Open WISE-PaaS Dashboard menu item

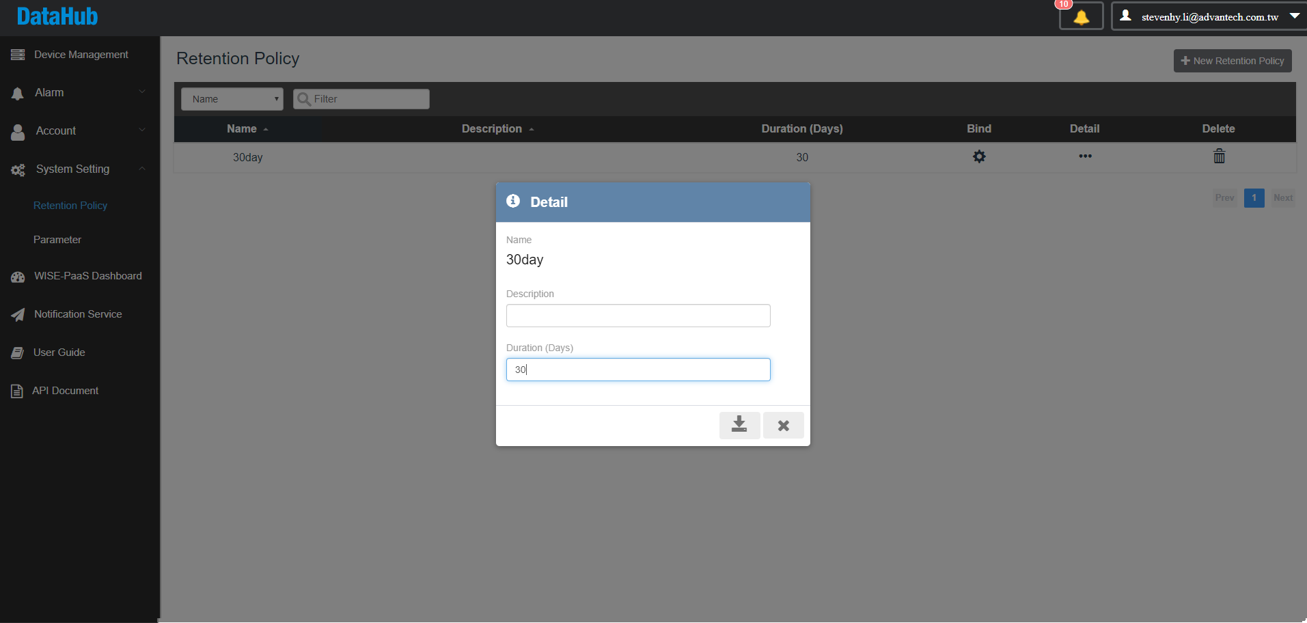(88, 276)
